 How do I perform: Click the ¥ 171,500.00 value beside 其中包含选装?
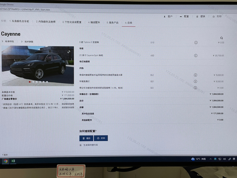click(x=217, y=114)
